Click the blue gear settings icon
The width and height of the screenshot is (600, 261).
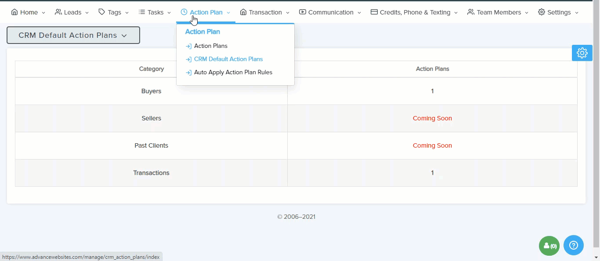(x=582, y=53)
